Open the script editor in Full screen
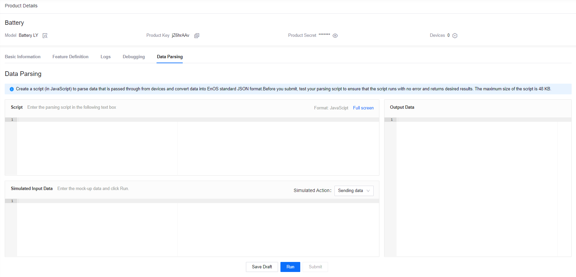 (x=363, y=108)
